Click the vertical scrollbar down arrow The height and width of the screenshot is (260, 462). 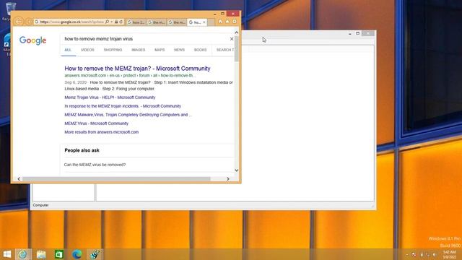click(x=236, y=170)
